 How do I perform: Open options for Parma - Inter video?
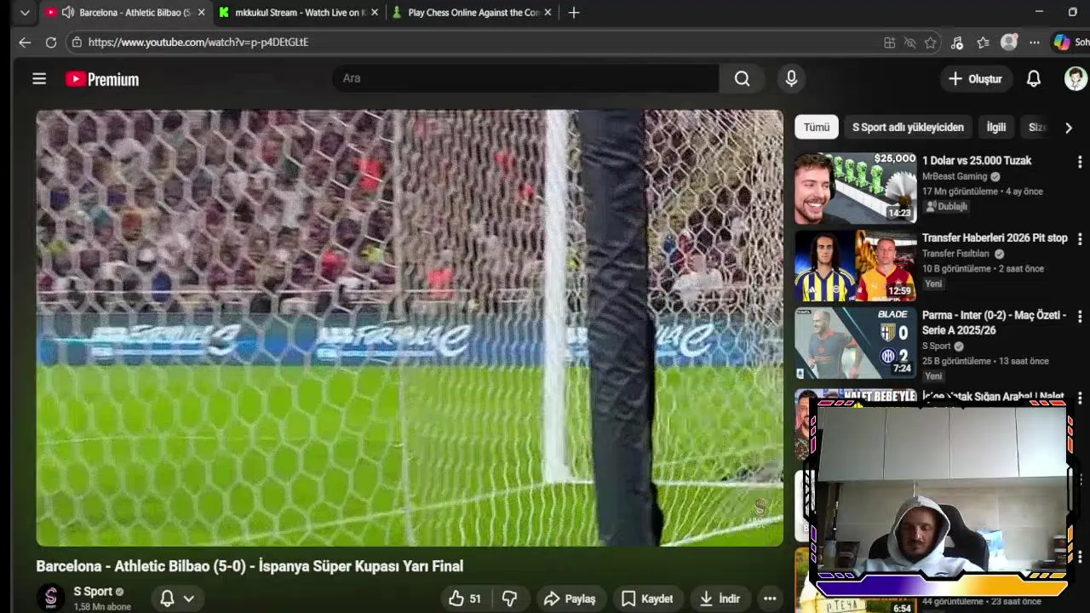1079,317
